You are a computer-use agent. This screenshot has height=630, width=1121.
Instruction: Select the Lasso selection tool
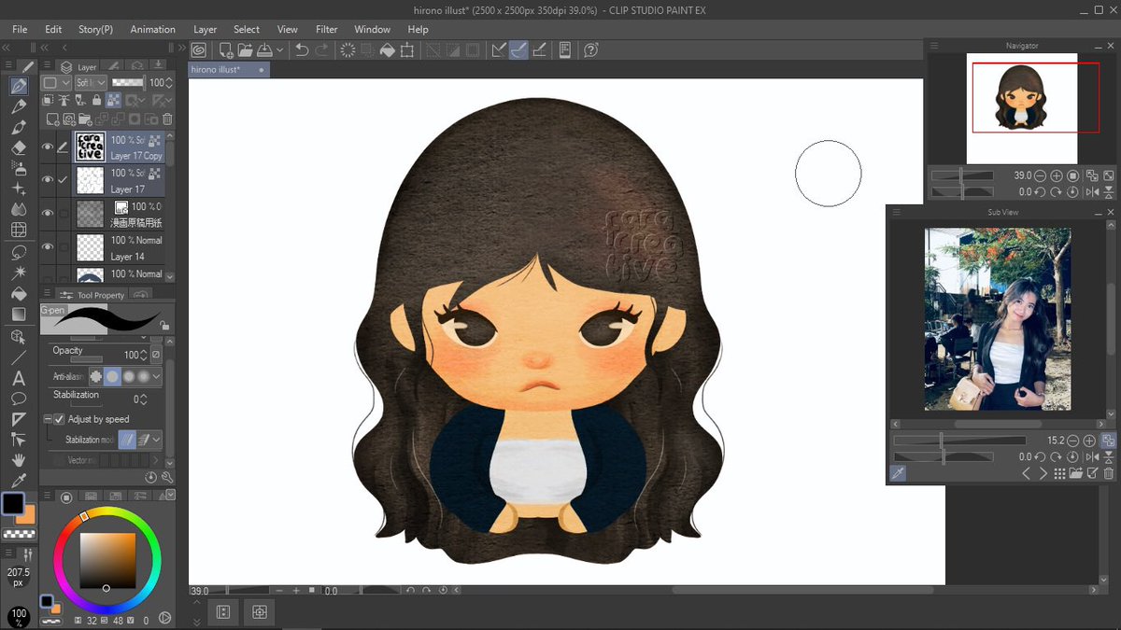point(19,253)
